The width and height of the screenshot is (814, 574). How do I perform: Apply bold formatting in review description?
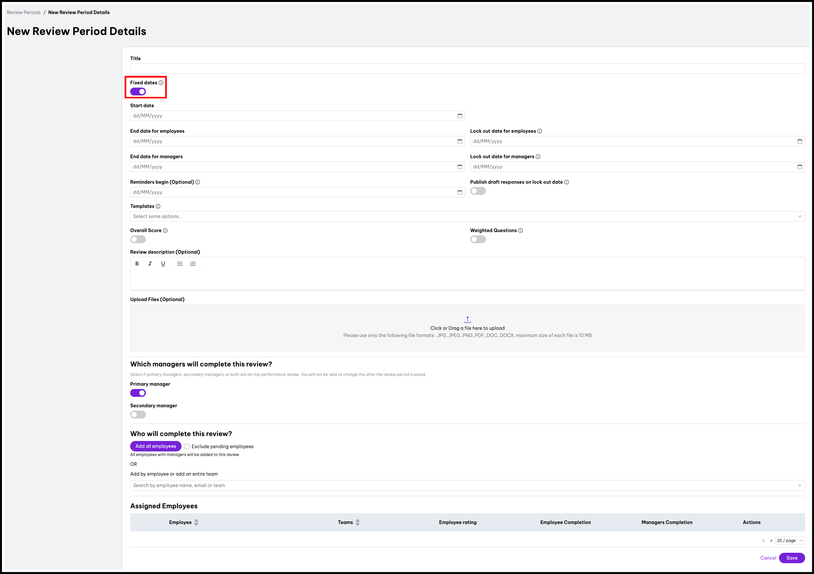click(x=137, y=263)
